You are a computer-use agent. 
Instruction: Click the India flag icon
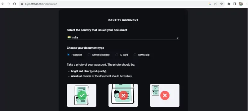pyautogui.click(x=69, y=37)
